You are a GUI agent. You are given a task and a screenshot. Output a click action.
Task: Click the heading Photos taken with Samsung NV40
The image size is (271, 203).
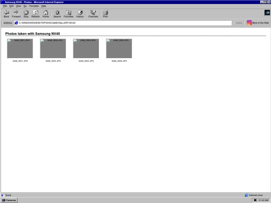[33, 34]
